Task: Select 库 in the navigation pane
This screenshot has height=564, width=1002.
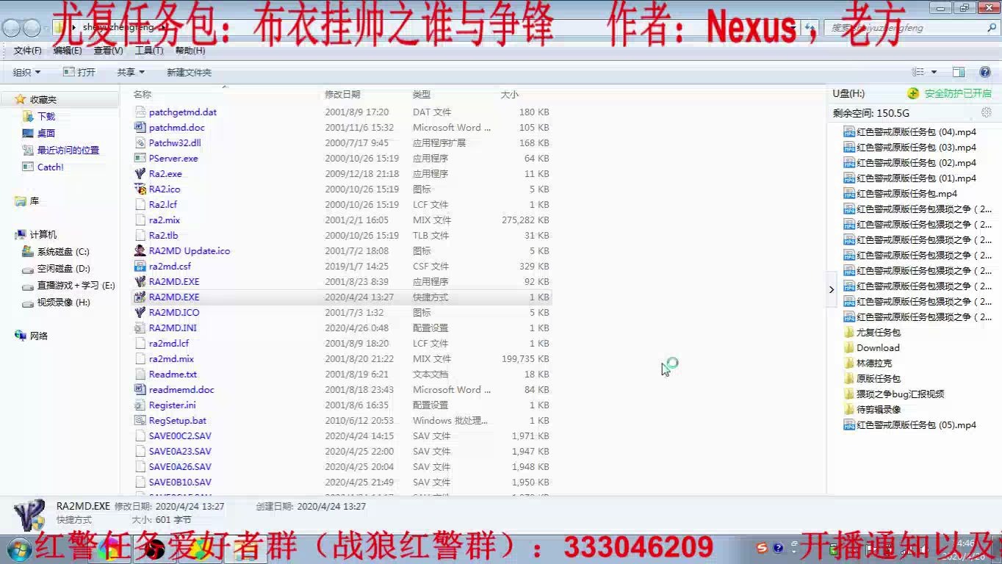Action: pyautogui.click(x=34, y=201)
